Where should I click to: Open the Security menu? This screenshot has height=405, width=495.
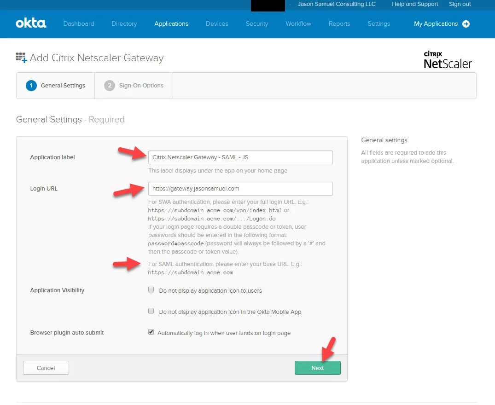(256, 23)
